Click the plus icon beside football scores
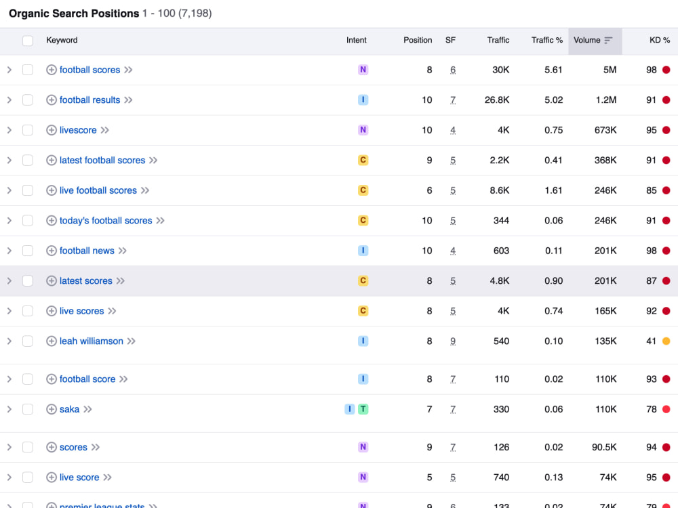The width and height of the screenshot is (678, 508). coord(51,70)
